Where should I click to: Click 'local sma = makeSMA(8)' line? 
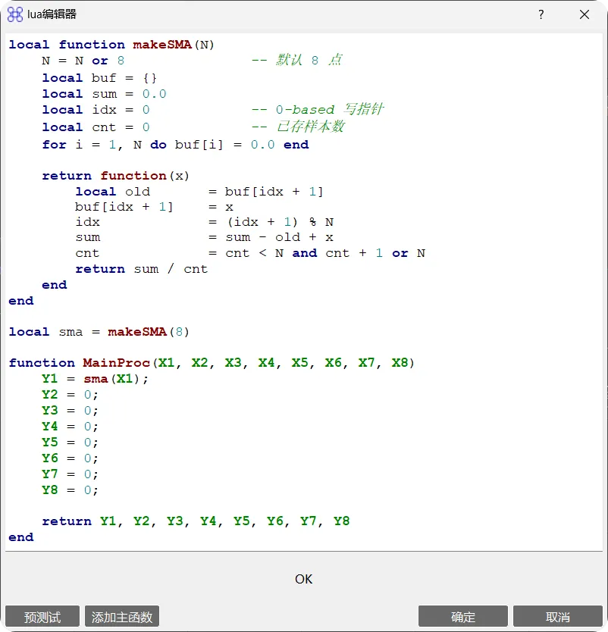pyautogui.click(x=99, y=332)
